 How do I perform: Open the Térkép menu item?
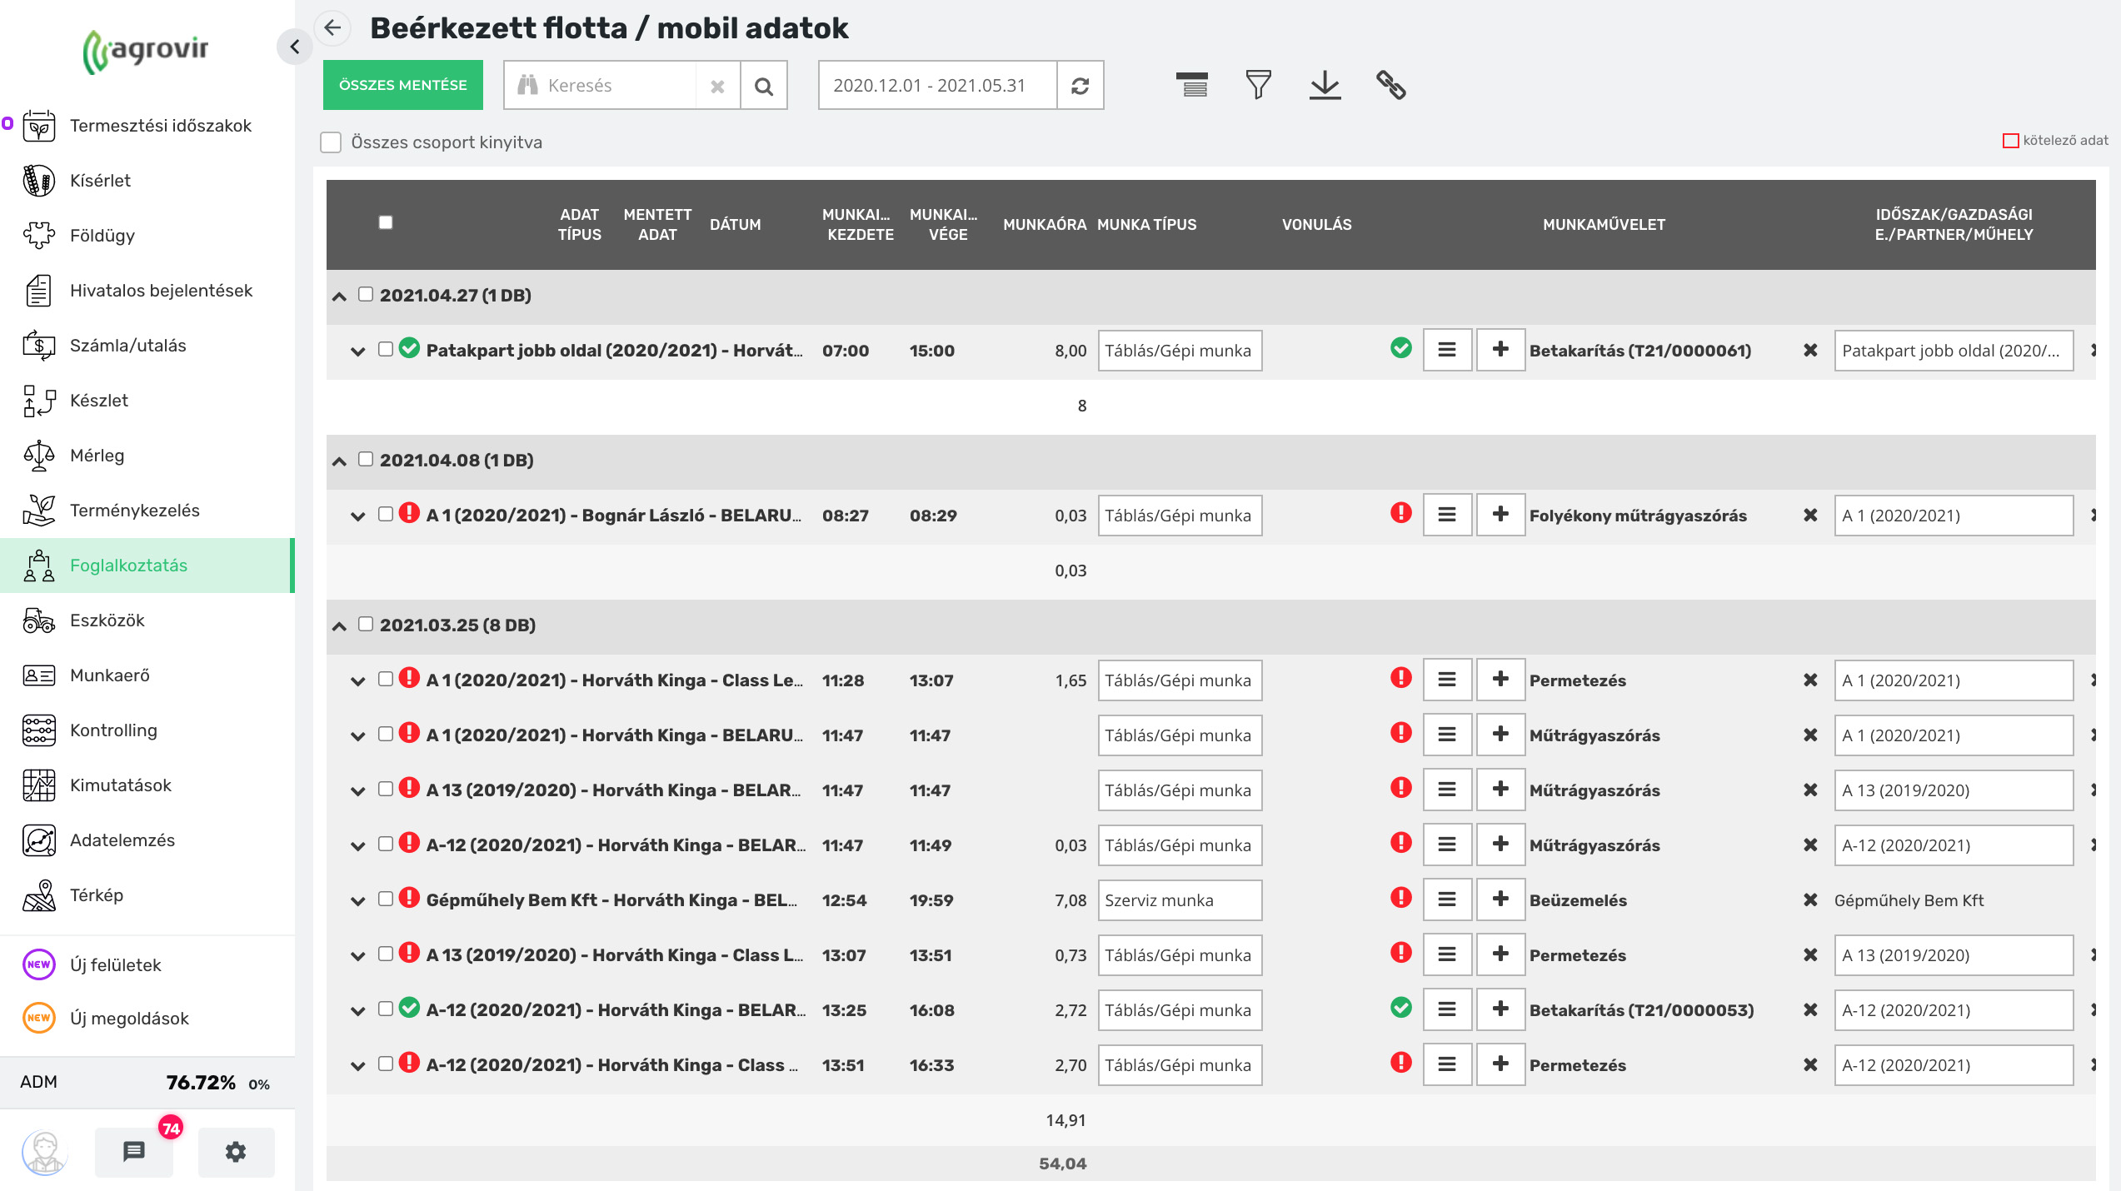coord(147,895)
